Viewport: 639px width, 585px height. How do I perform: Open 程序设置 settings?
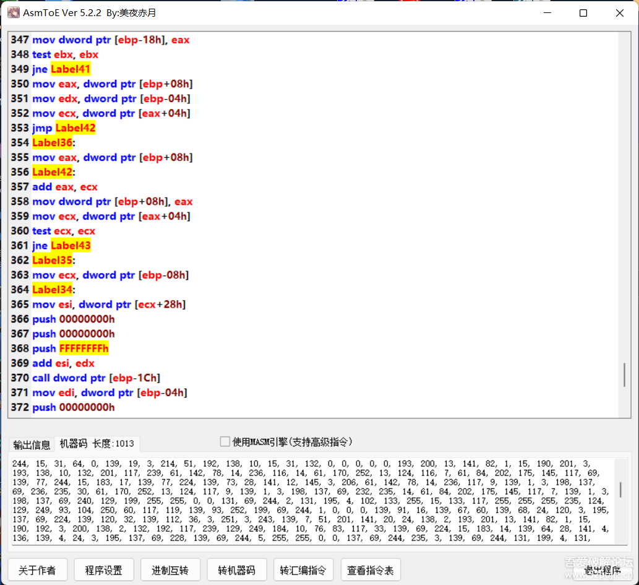click(104, 570)
